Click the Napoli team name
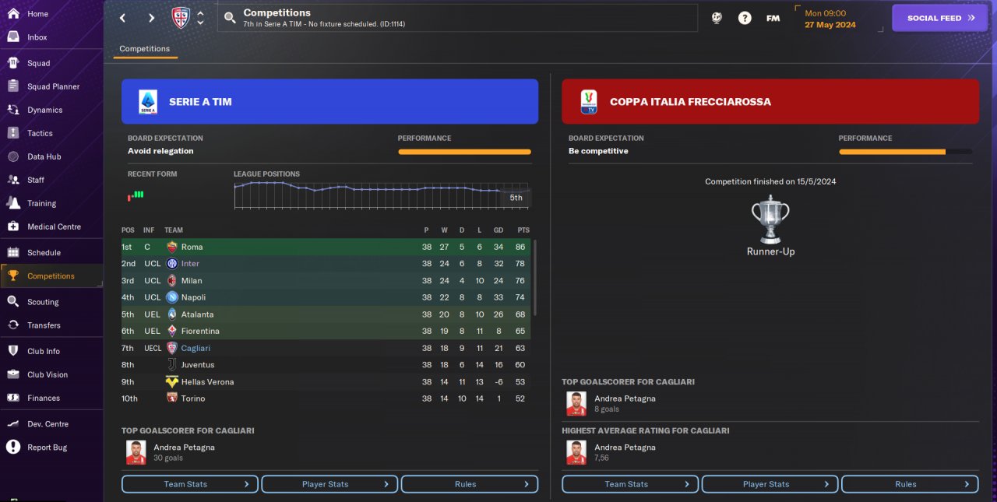The height and width of the screenshot is (502, 997). click(194, 297)
